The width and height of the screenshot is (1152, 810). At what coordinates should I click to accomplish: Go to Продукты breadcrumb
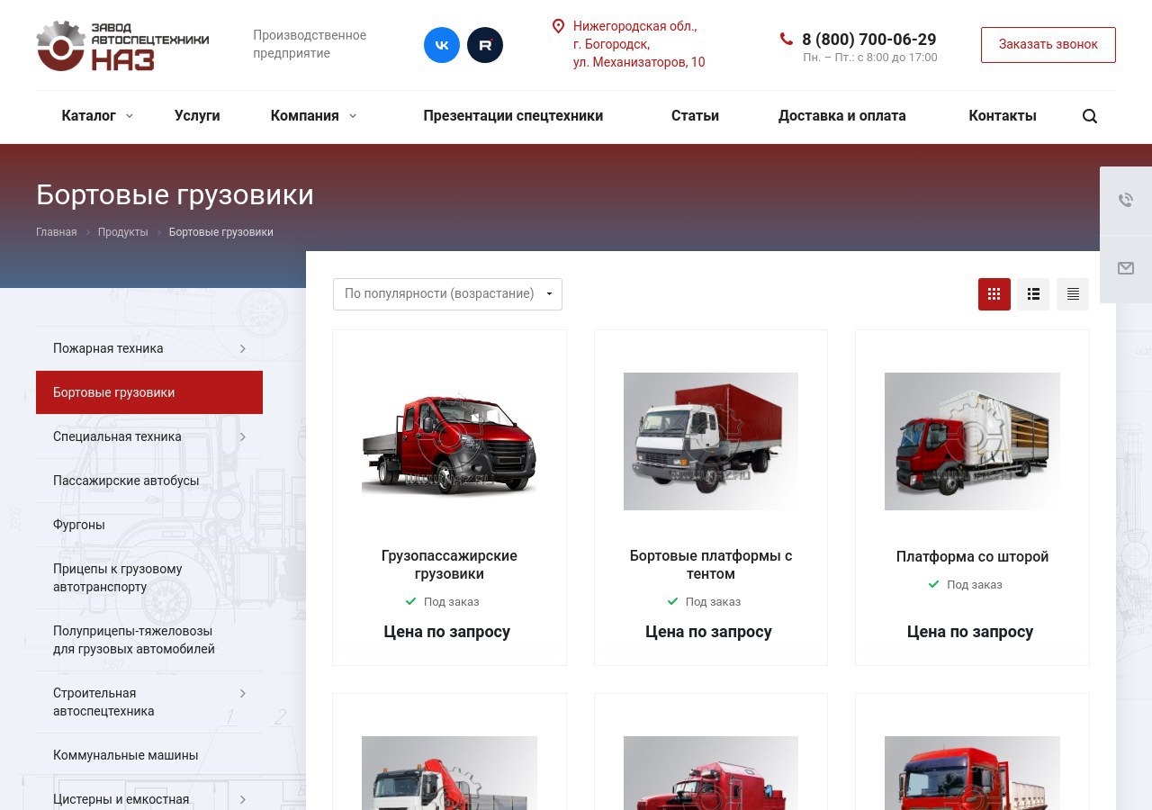123,232
